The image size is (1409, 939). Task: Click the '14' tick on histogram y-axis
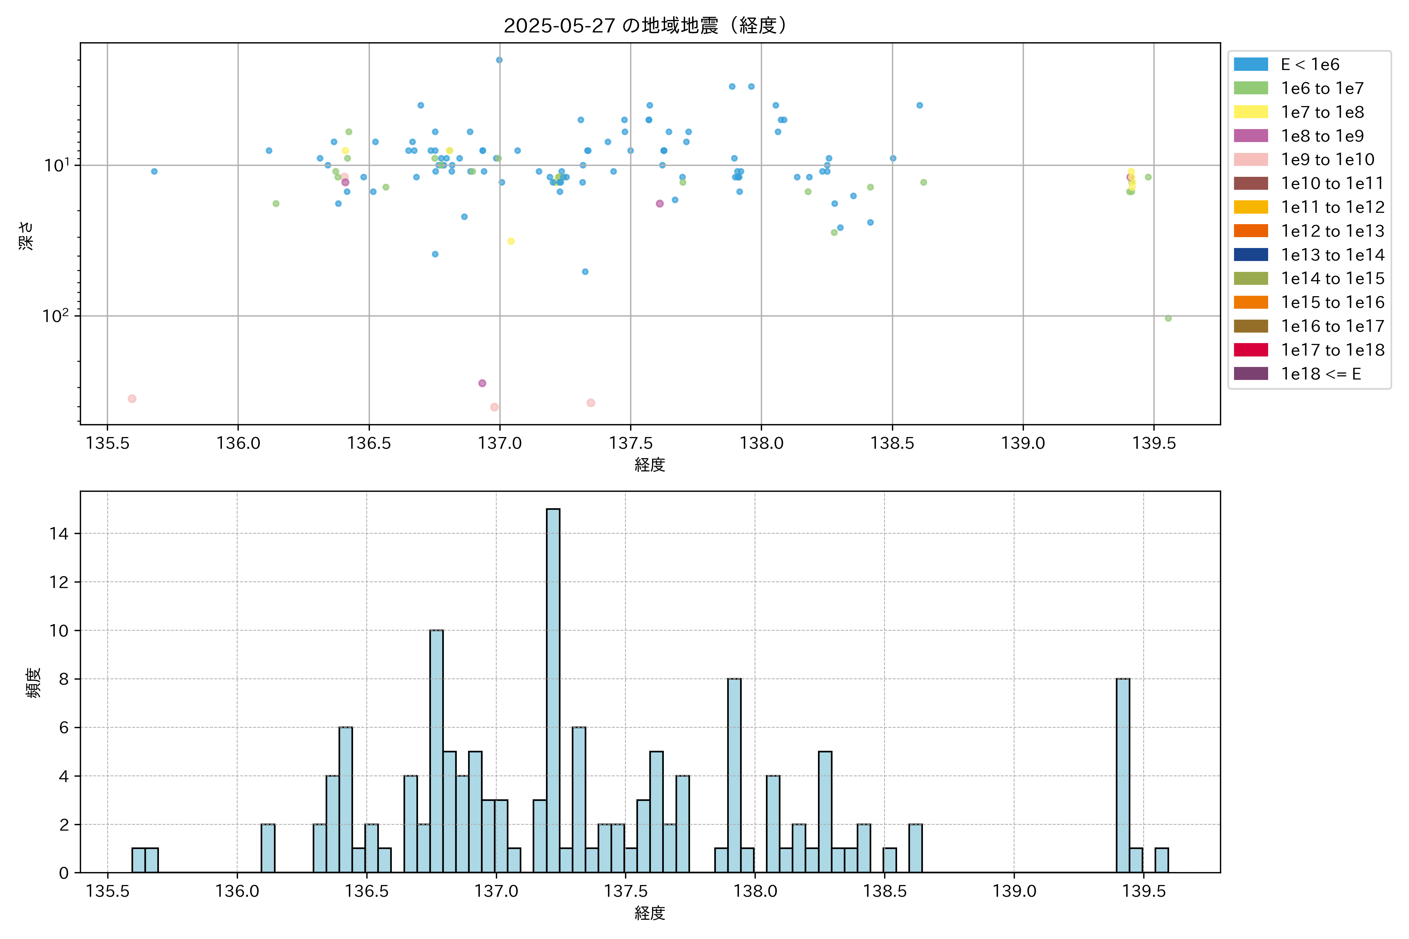tap(59, 533)
